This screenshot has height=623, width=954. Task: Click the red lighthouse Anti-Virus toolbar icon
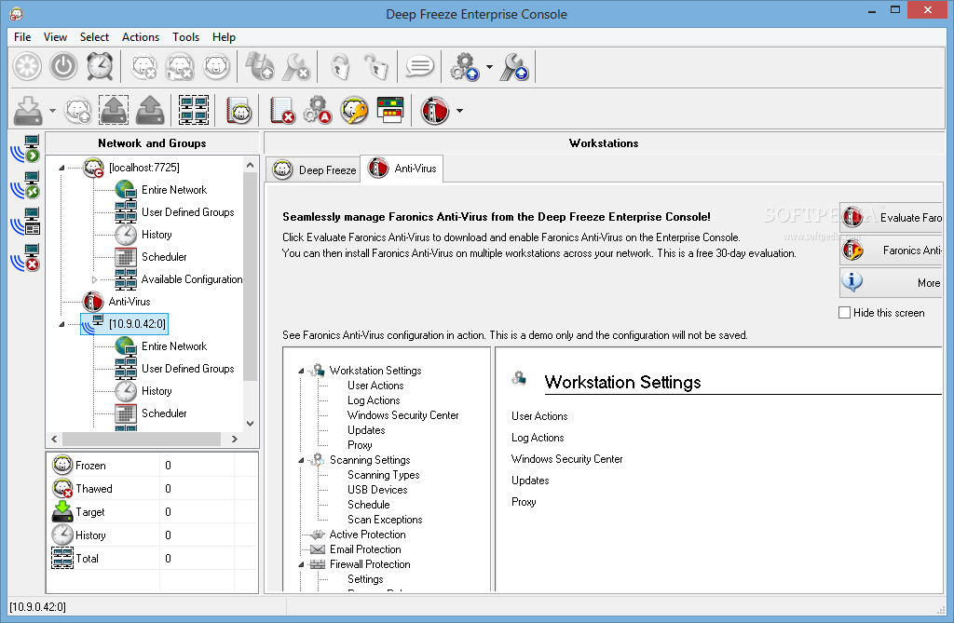click(435, 110)
